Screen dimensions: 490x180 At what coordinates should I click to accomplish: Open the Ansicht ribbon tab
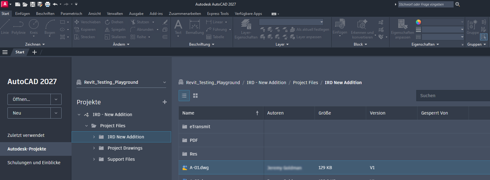95,14
